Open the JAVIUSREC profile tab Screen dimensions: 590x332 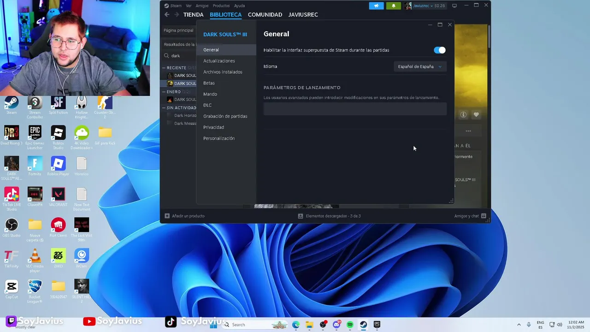303,15
